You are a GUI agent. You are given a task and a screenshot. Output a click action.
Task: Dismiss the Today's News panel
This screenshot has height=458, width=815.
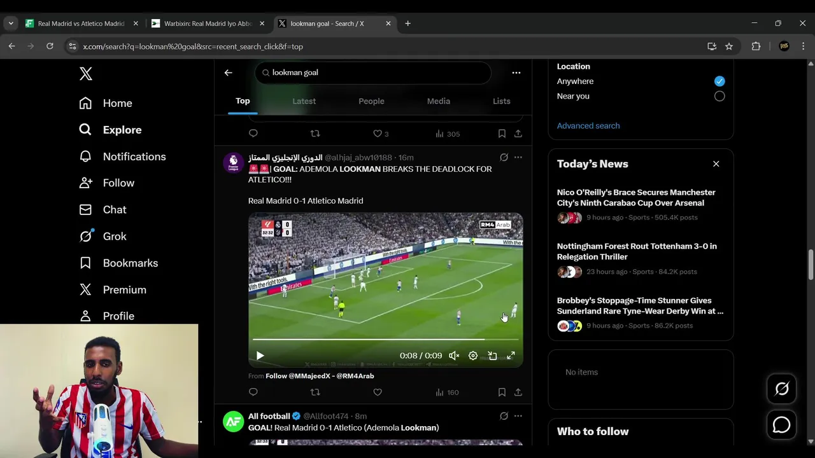pos(716,164)
